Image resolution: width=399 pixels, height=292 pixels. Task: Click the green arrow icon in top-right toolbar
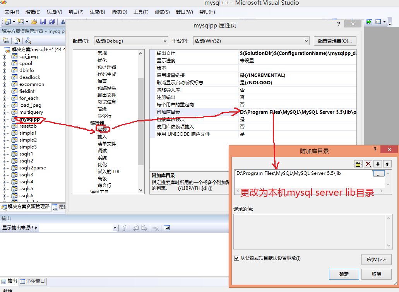369,22
